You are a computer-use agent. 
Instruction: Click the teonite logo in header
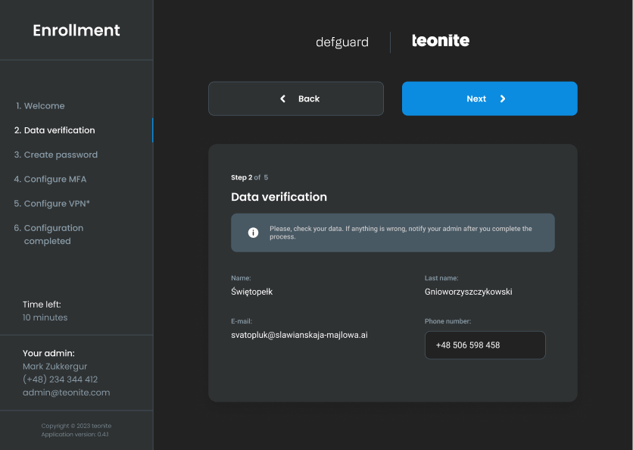point(441,41)
